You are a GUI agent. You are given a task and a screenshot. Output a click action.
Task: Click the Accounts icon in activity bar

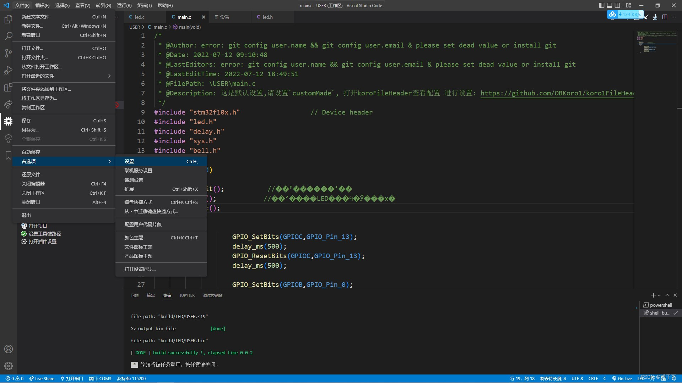point(8,349)
